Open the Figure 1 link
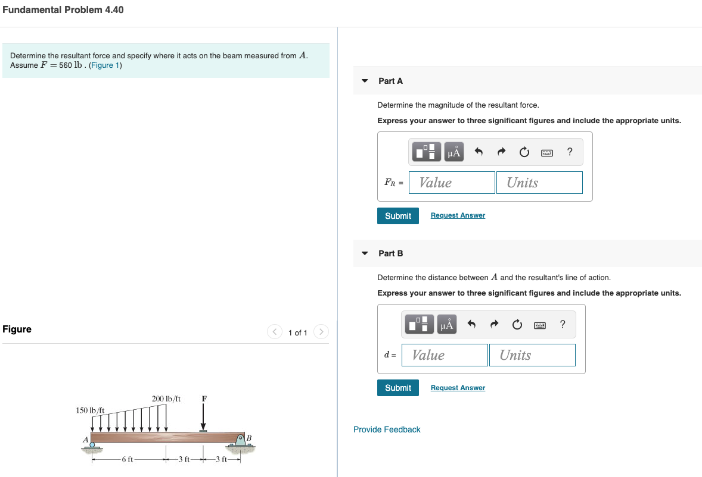The image size is (702, 477). click(105, 65)
